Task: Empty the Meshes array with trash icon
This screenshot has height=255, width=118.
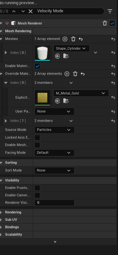Action: (x=73, y=39)
